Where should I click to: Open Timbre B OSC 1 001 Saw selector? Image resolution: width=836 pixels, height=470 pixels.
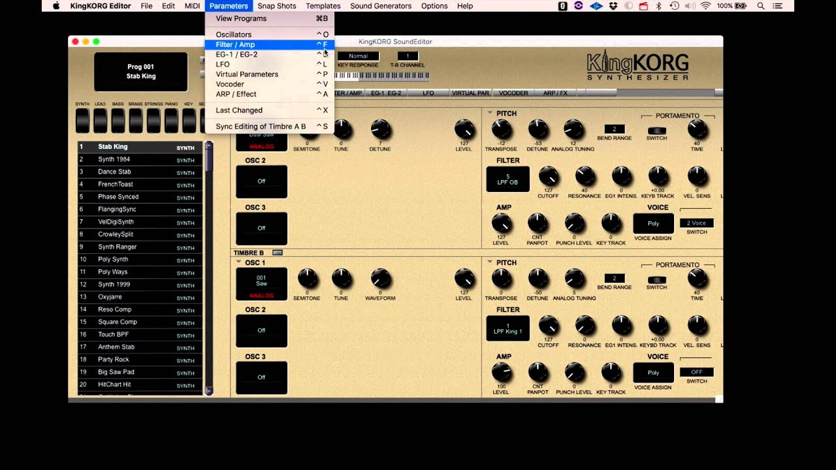[261, 284]
